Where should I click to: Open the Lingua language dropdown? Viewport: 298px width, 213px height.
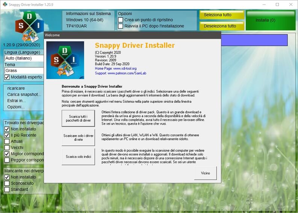[24, 58]
